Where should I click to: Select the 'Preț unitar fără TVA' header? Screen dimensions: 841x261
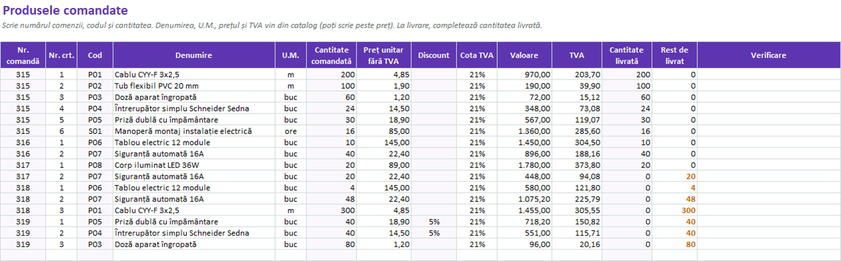tap(384, 55)
